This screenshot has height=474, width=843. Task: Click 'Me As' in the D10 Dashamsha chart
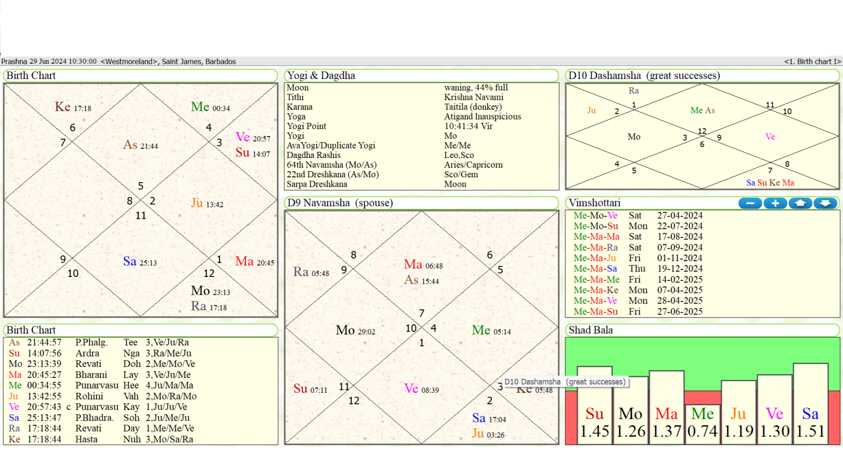click(702, 110)
